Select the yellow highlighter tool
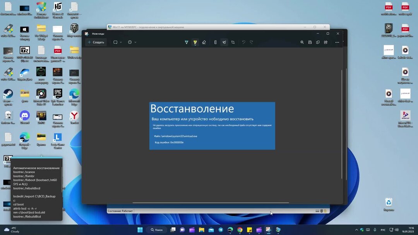This screenshot has height=235, width=418. click(195, 42)
